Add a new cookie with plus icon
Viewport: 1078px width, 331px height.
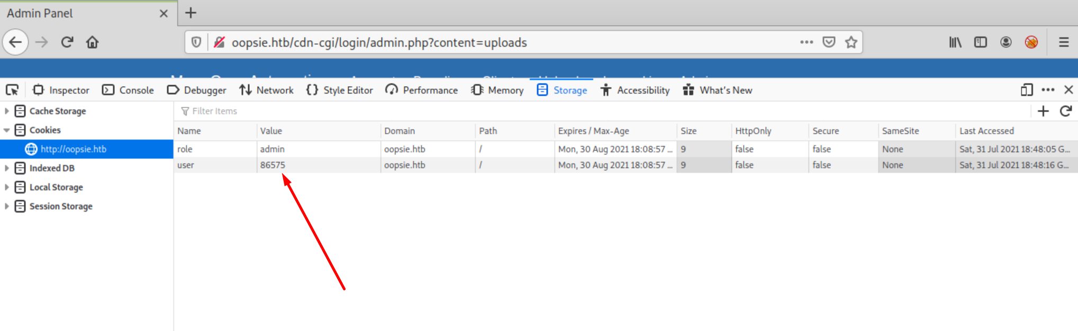click(1043, 111)
